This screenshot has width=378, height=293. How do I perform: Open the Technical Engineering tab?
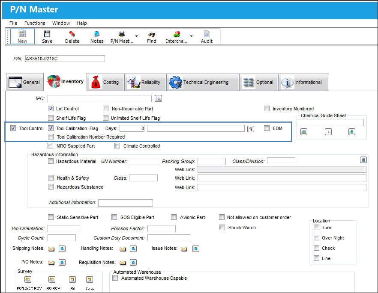tap(202, 82)
